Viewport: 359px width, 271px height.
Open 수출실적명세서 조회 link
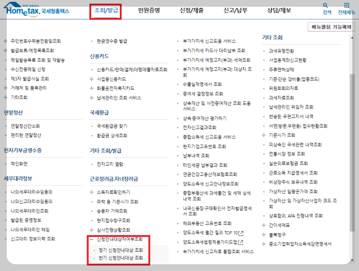(x=202, y=84)
